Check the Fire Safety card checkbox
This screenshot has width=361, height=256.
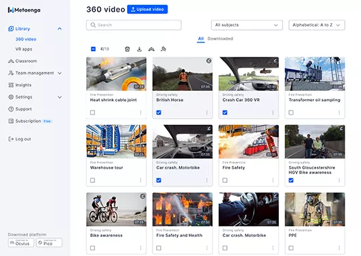(x=225, y=180)
